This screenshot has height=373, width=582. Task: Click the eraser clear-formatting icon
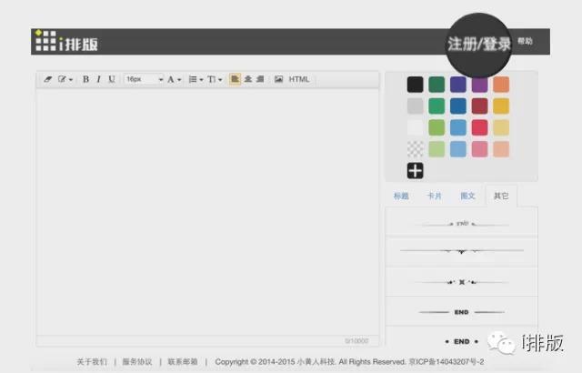pos(47,79)
